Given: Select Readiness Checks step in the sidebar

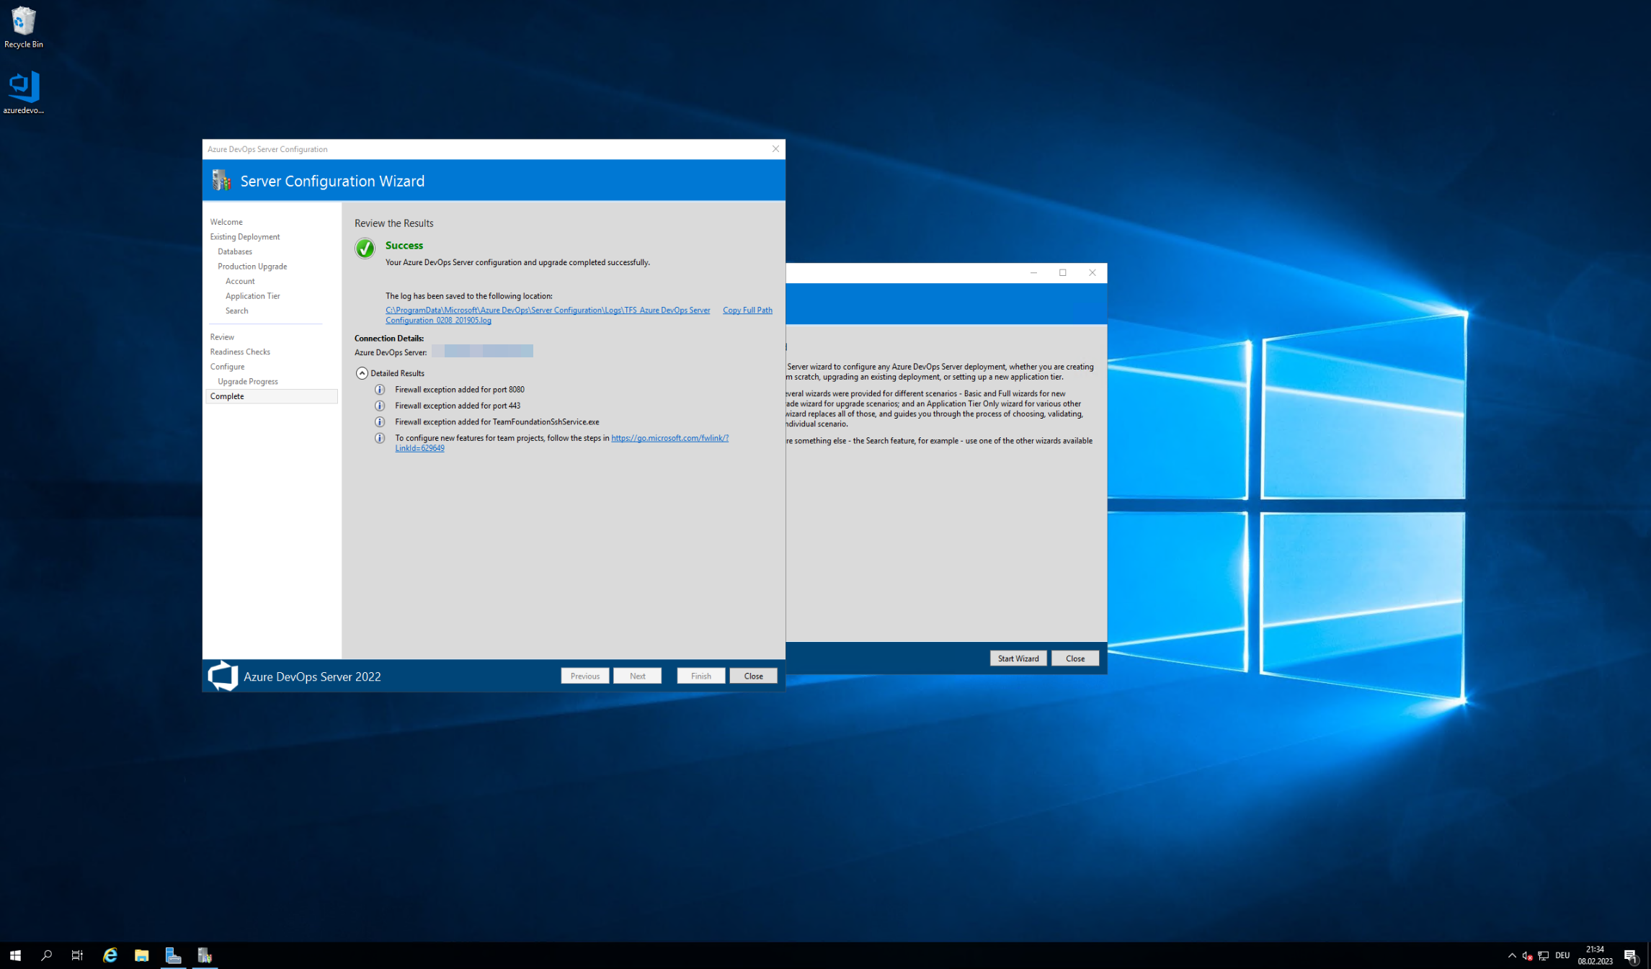Looking at the screenshot, I should pyautogui.click(x=240, y=352).
